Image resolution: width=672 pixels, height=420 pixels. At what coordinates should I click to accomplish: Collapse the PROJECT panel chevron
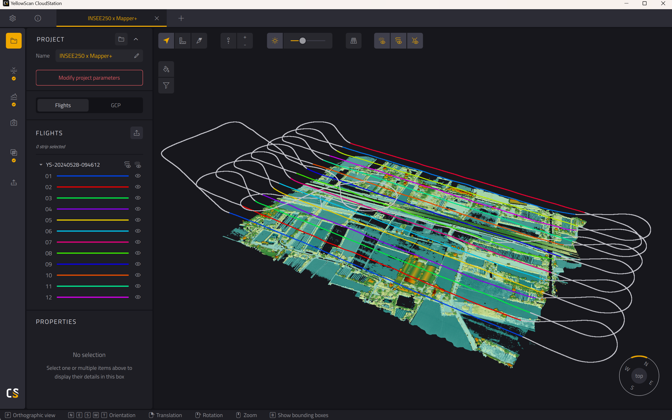point(136,39)
